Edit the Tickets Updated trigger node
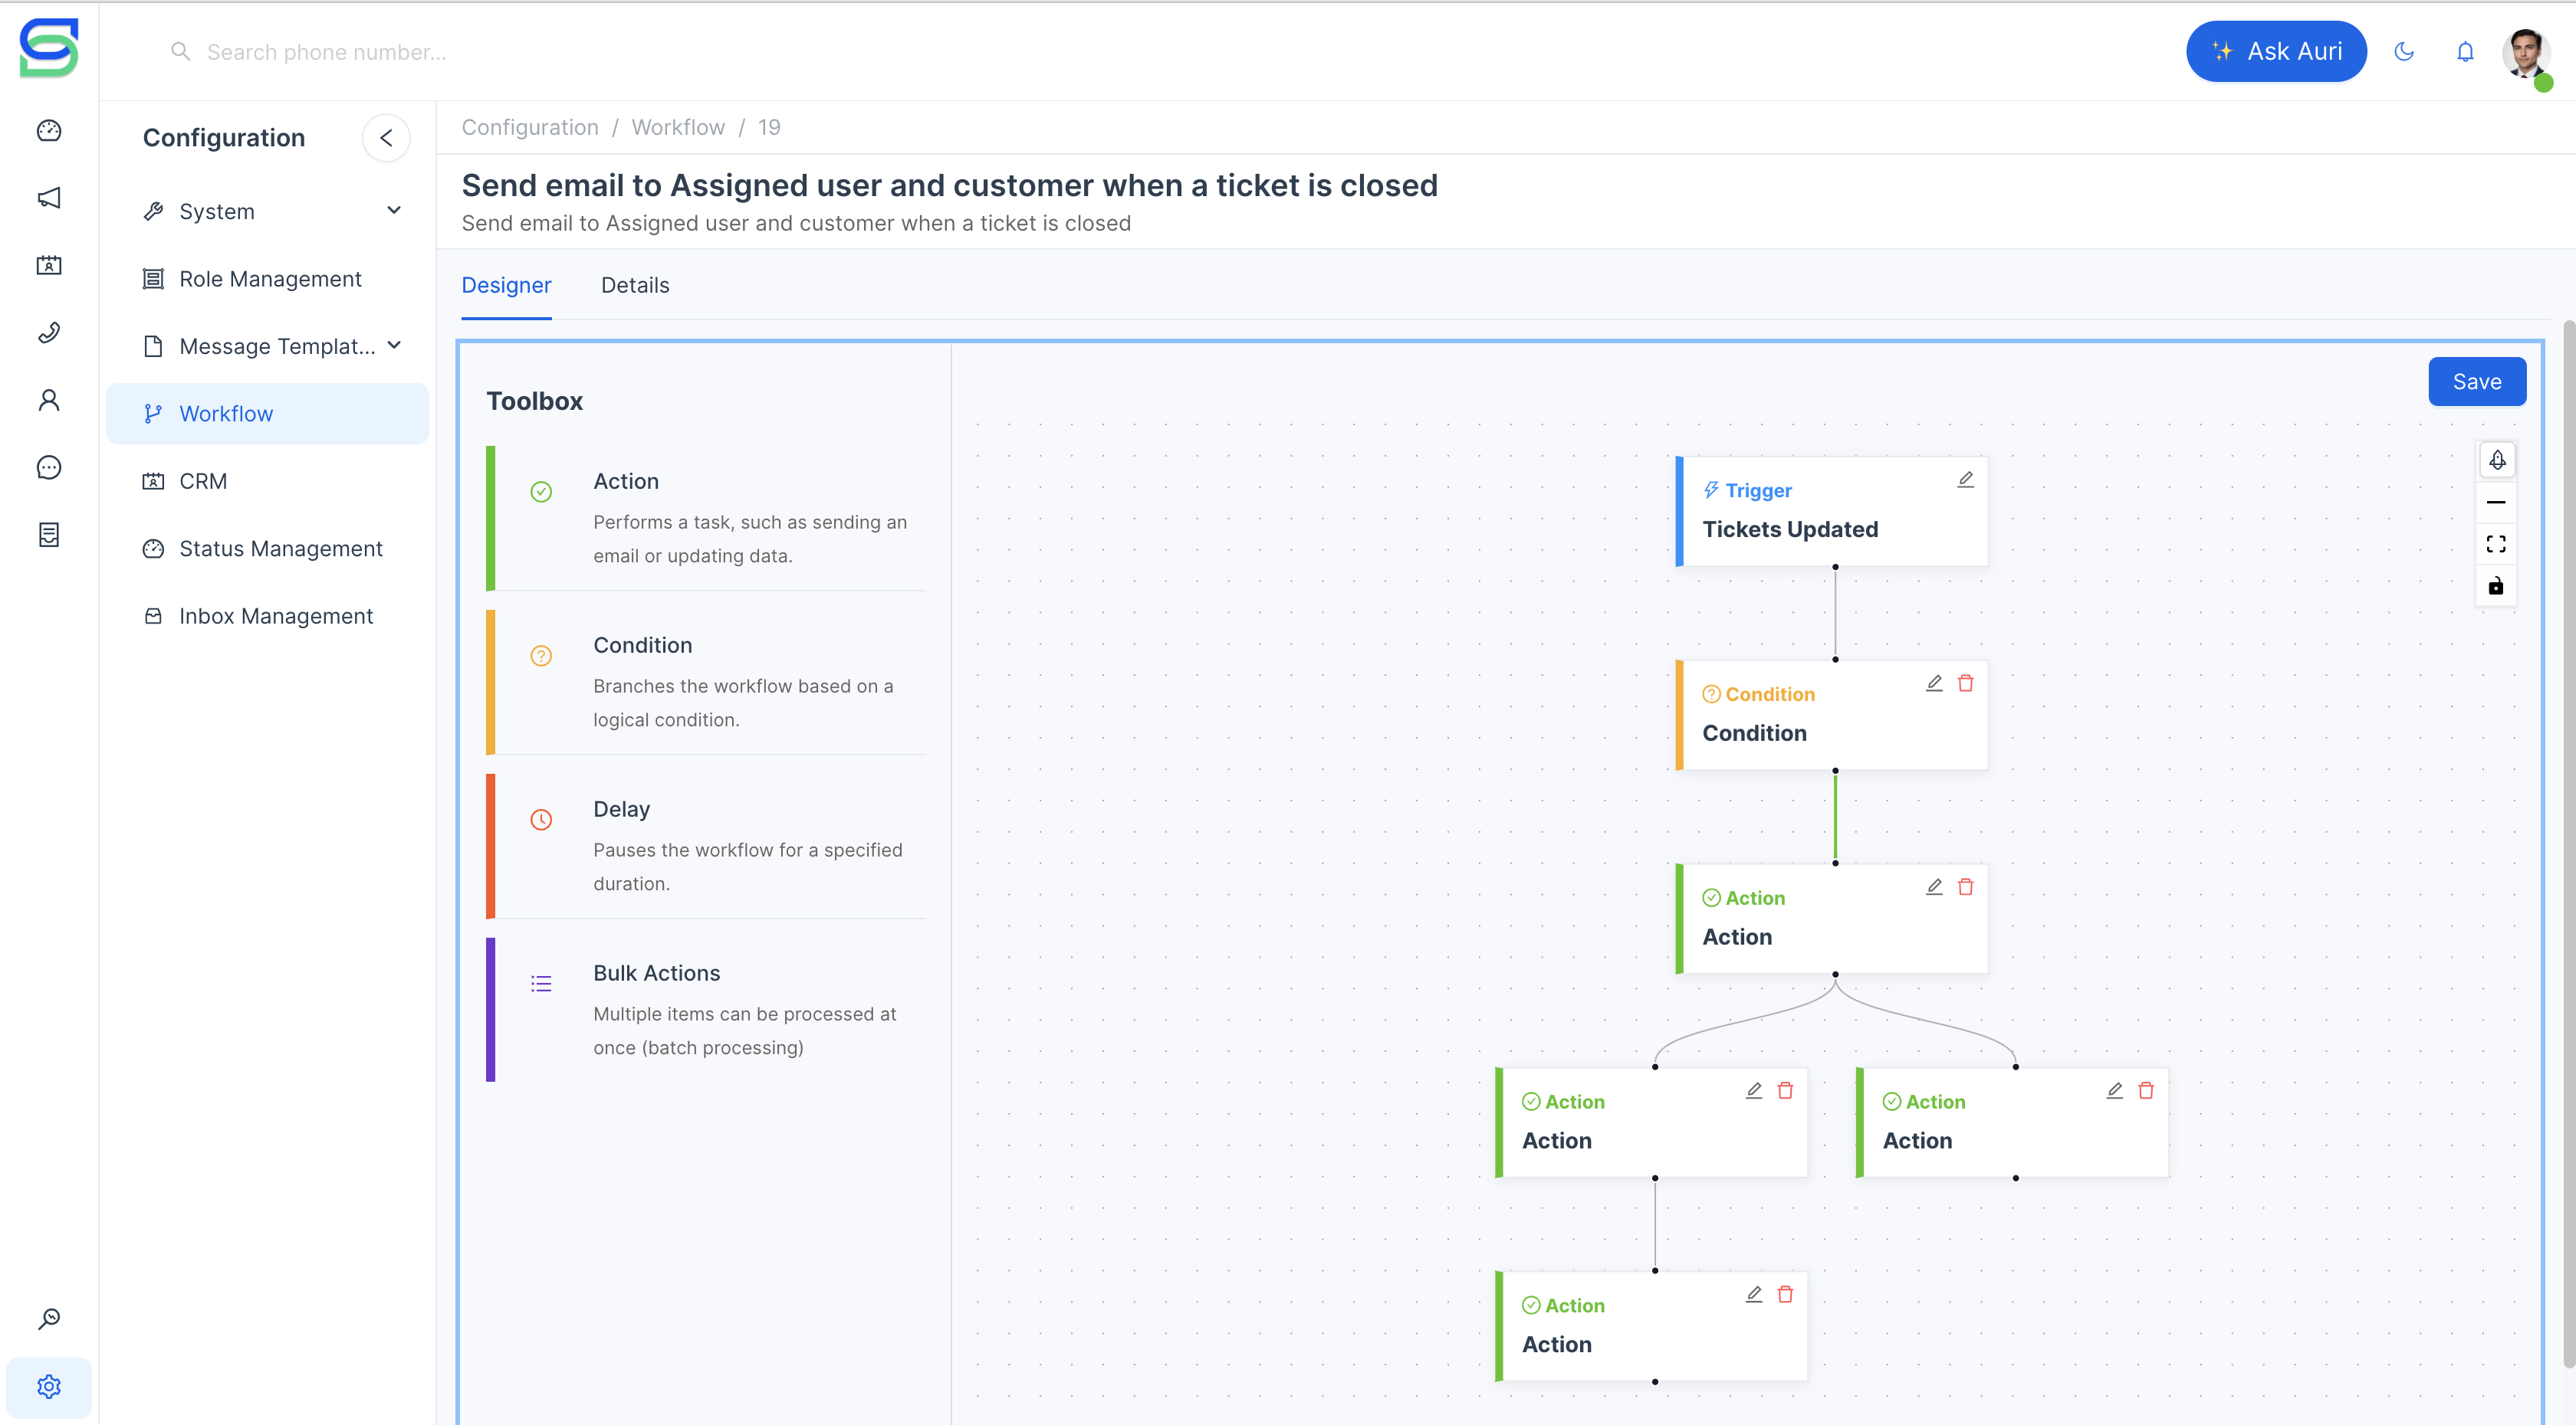 (1965, 480)
